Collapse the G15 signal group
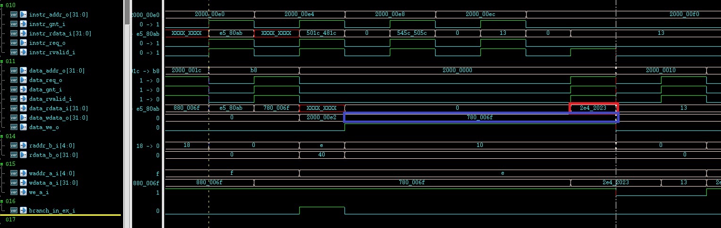 pos(1,164)
